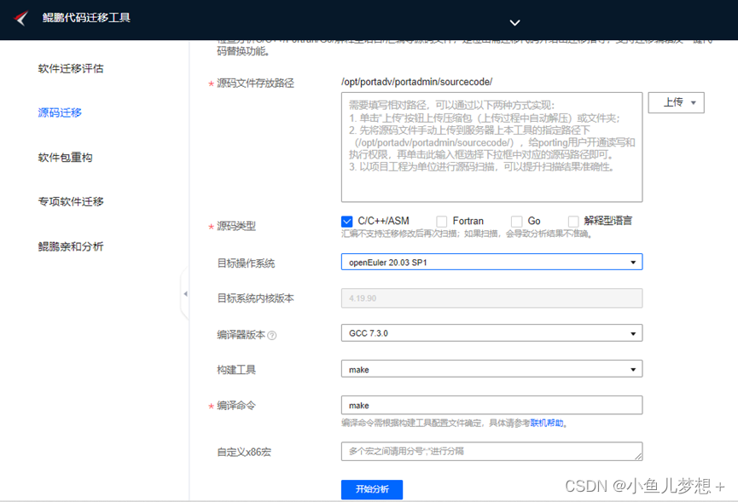Open the help tooltip beside 编译器版本

271,334
